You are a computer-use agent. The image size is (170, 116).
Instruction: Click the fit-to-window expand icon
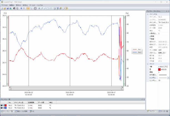click(35, 8)
